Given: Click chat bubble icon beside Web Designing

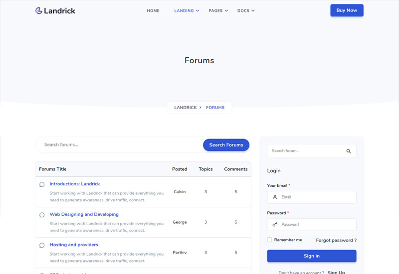Looking at the screenshot, I should pos(42,215).
